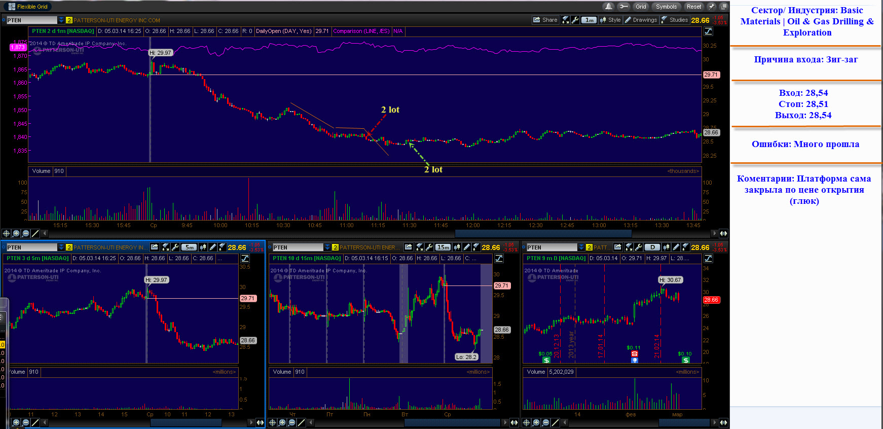Change the D timeframe button
The height and width of the screenshot is (429, 883).
(652, 247)
